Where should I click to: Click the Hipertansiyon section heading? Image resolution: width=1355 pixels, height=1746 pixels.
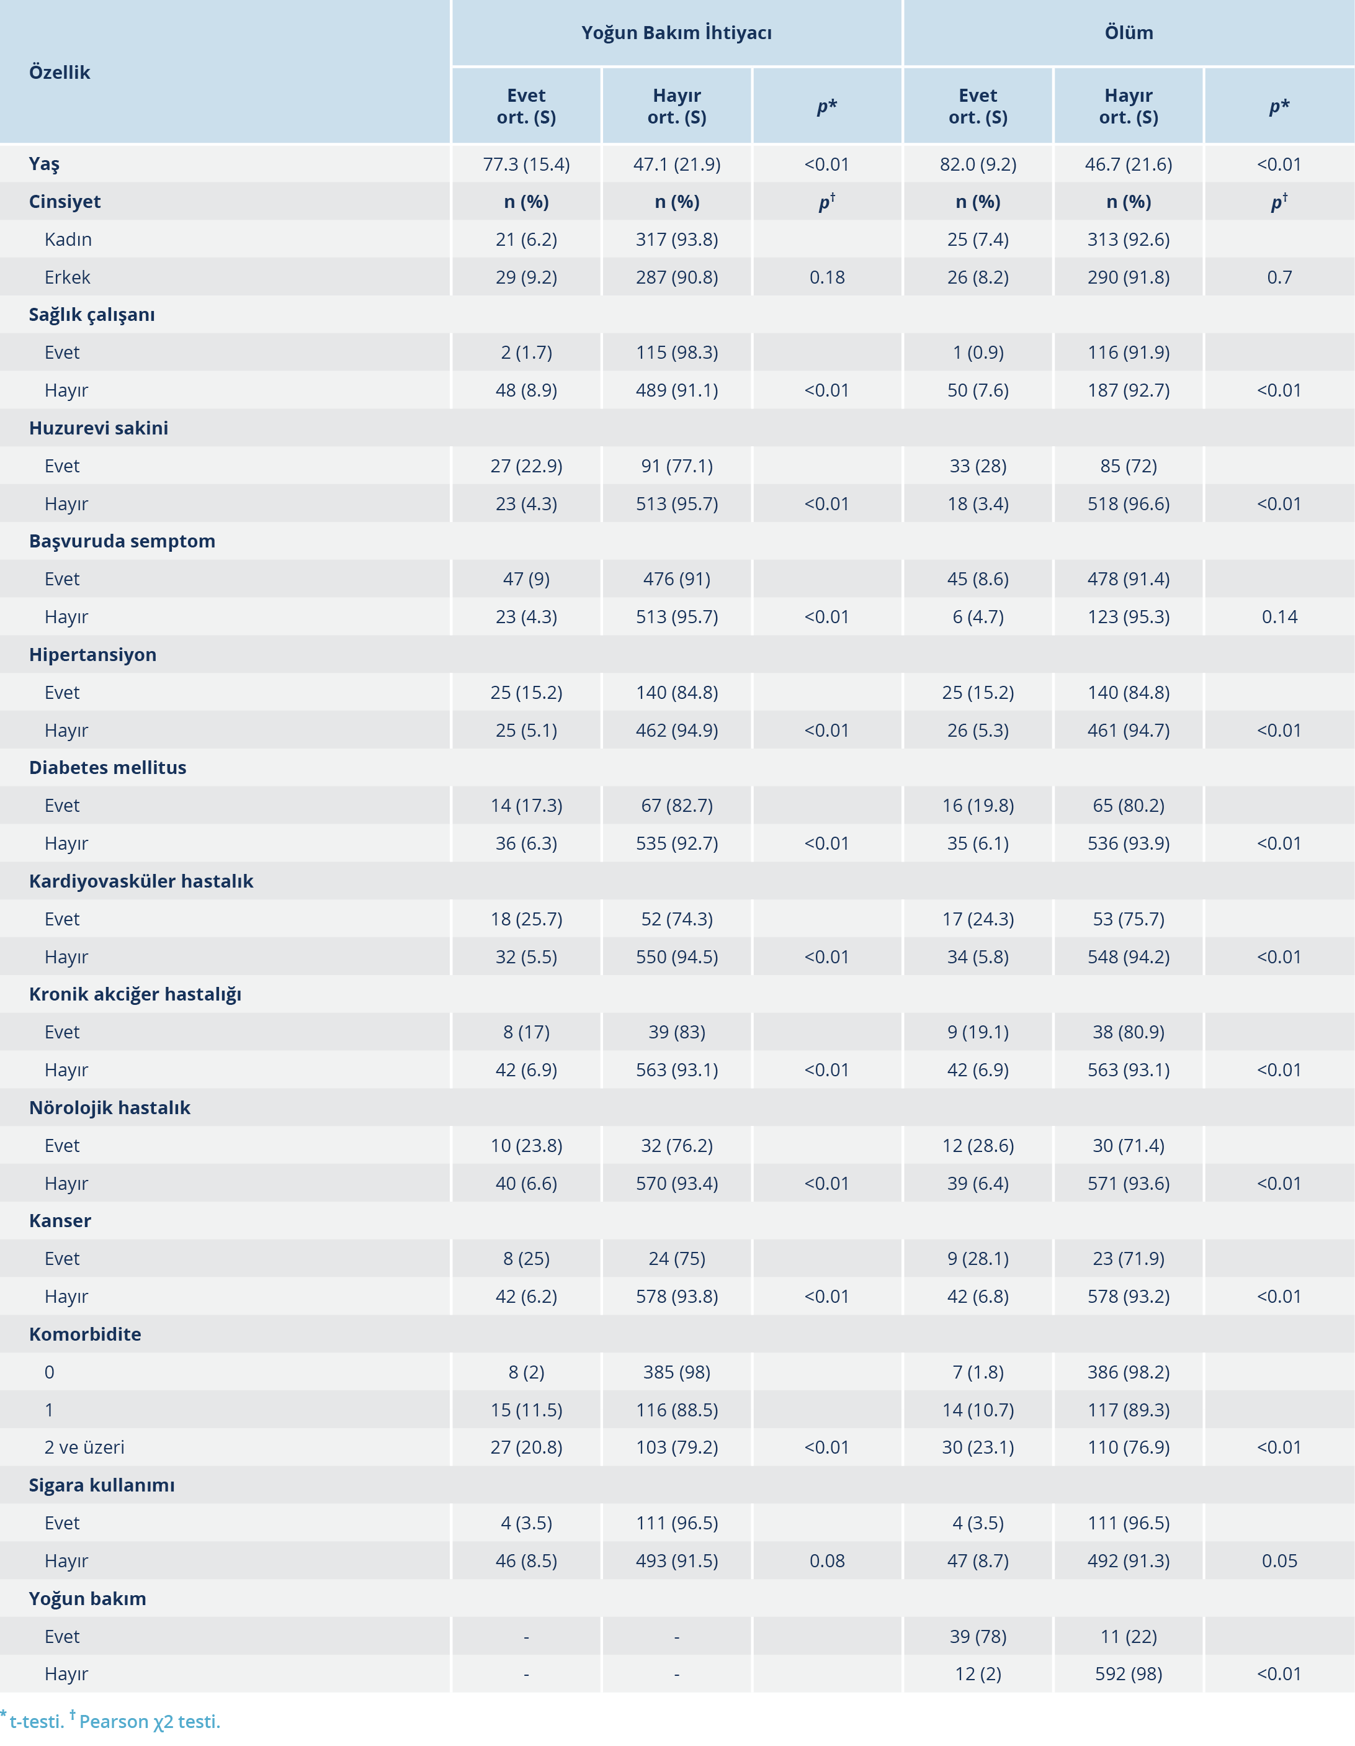pos(92,655)
